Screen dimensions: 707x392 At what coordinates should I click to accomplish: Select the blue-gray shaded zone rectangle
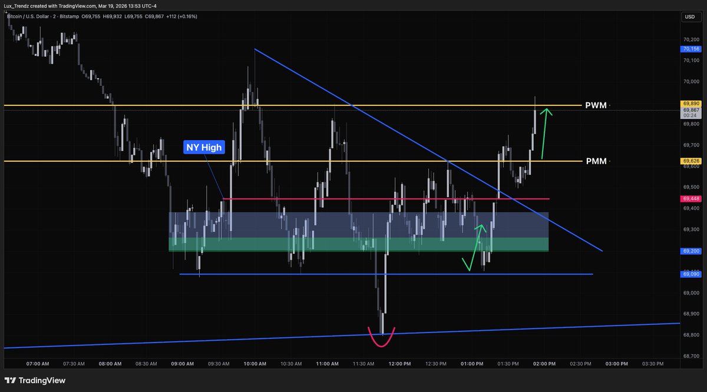tap(358, 225)
